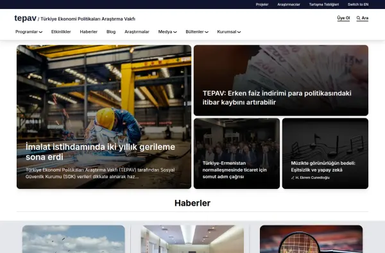Open Erken faiz indirimi article card
The image size is (385, 253).
click(x=281, y=80)
